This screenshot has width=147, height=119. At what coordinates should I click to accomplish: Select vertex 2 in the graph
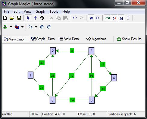(x=53, y=51)
